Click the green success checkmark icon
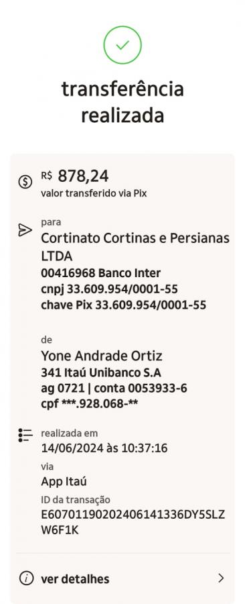This screenshot has height=604, width=245. [x=122, y=45]
